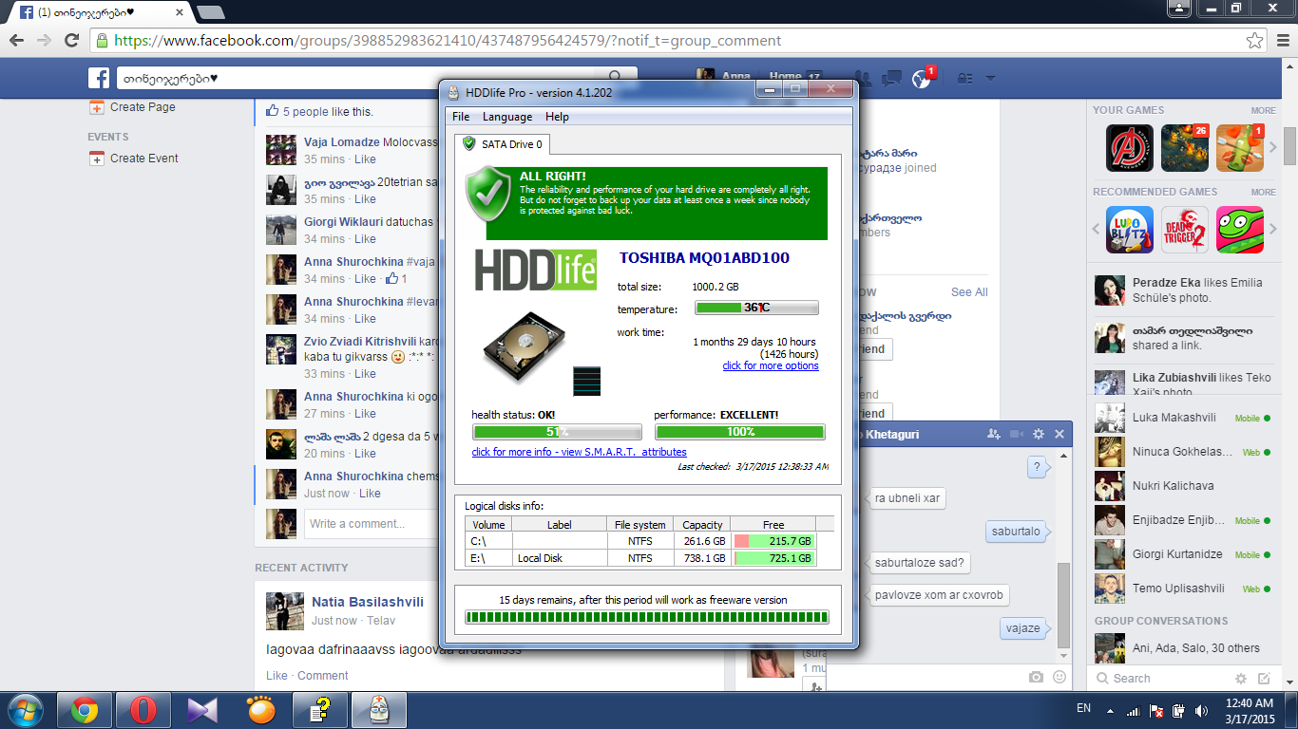The width and height of the screenshot is (1298, 729).
Task: Open Opera browser from the taskbar
Action: (x=143, y=710)
